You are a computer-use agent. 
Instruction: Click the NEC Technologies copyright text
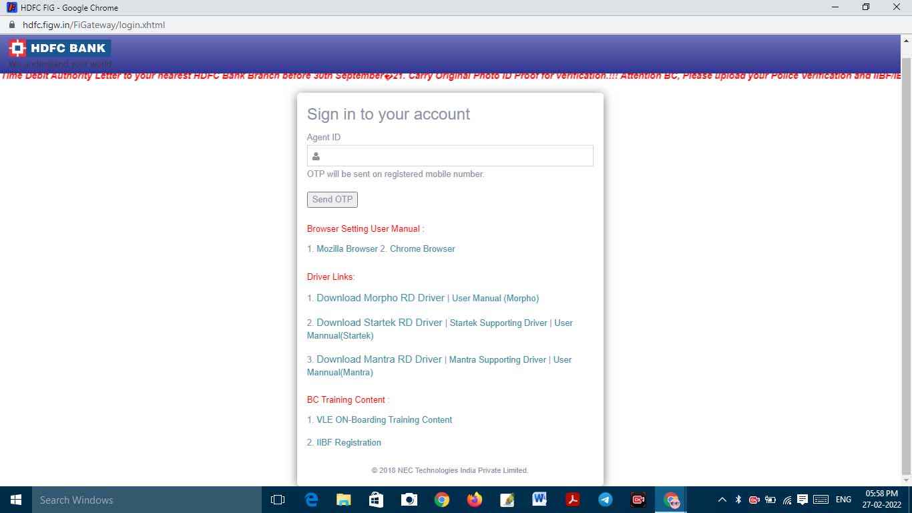(x=450, y=470)
